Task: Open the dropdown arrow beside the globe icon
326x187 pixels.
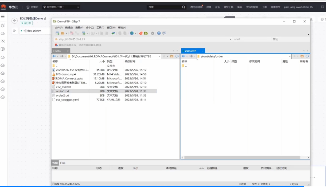Action: tap(136, 33)
